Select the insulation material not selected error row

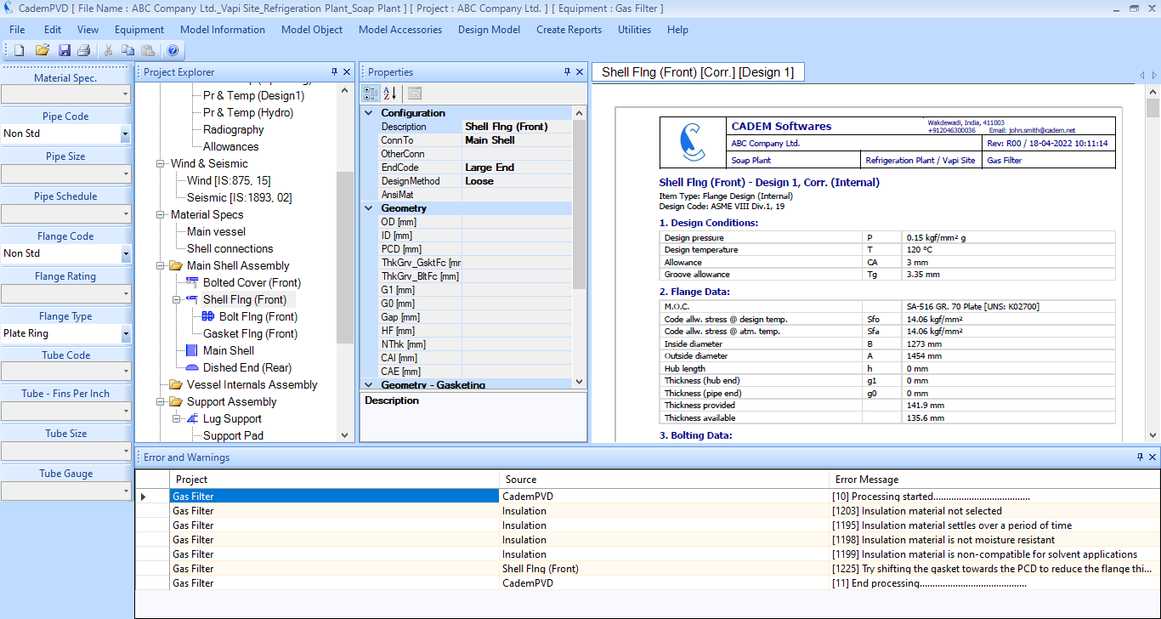click(x=648, y=511)
